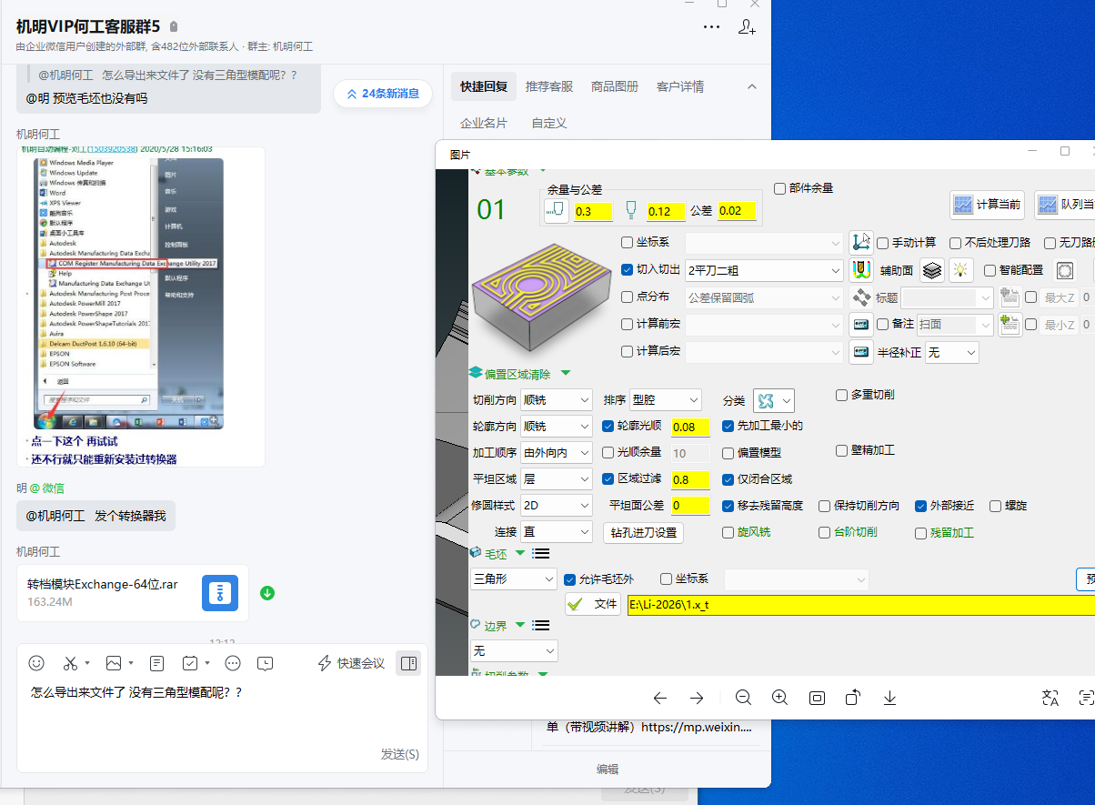Select the 自定义 sub-tab
This screenshot has width=1095, height=805.
549,123
